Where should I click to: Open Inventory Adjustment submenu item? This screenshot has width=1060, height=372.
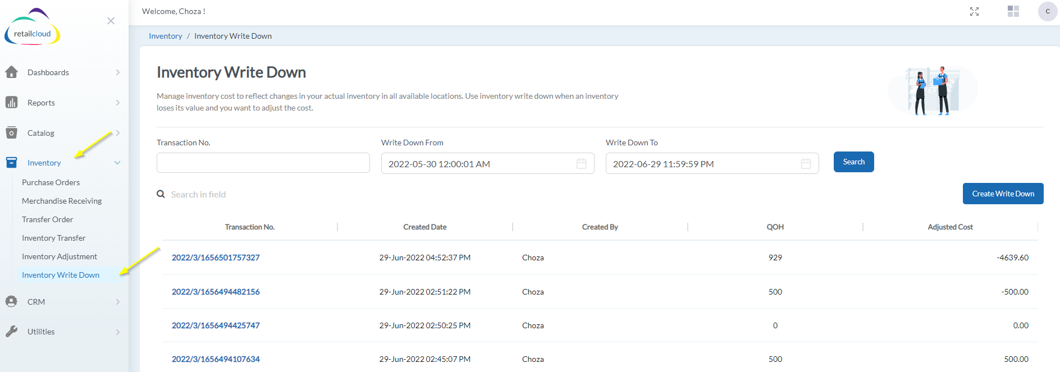coord(60,256)
